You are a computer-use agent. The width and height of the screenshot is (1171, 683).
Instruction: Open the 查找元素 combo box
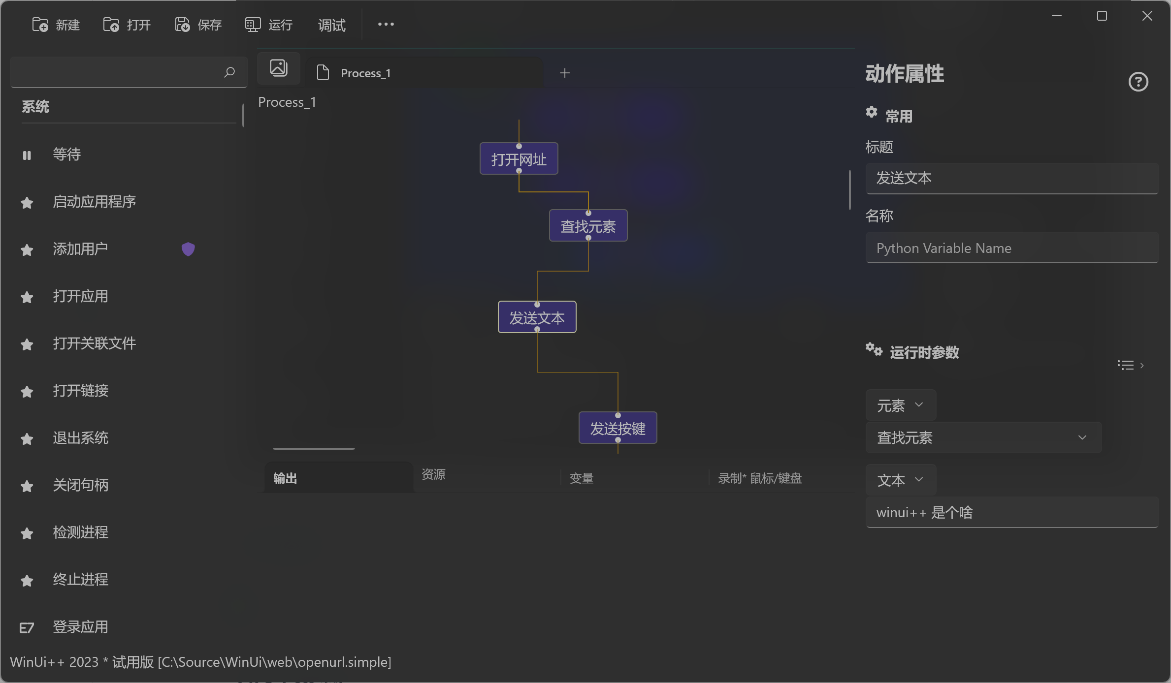(983, 437)
